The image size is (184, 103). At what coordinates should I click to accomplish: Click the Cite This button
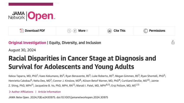[x=116, y=31]
